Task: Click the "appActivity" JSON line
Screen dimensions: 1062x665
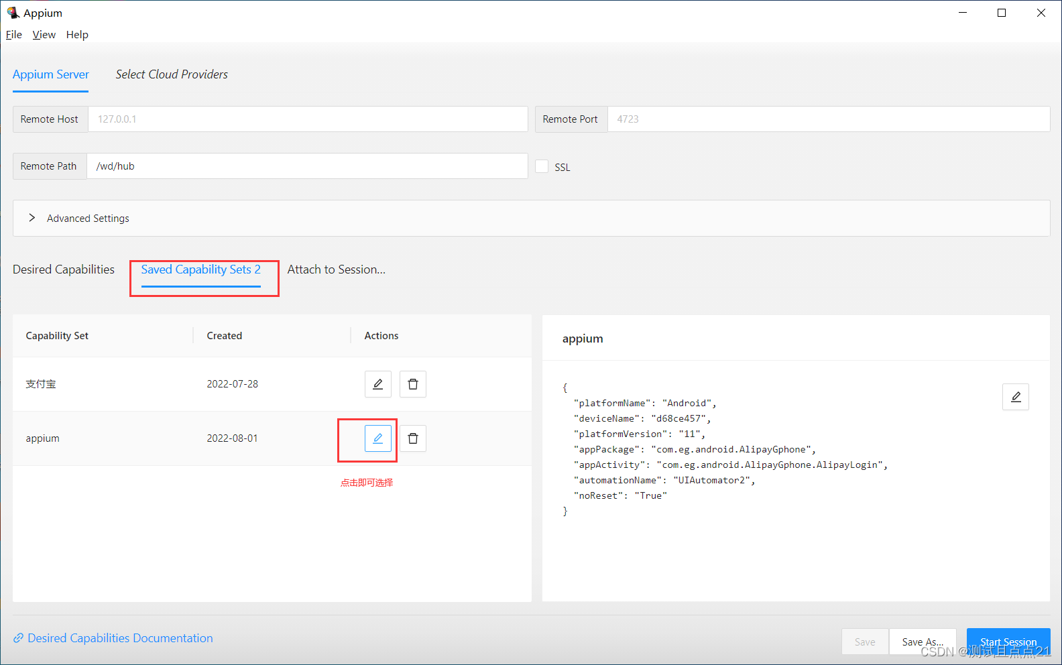Action: [x=731, y=465]
